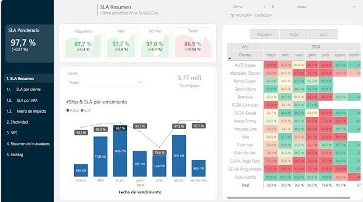
Task: Click the 5,77 mill. Total Equipos value
Action: click(190, 78)
